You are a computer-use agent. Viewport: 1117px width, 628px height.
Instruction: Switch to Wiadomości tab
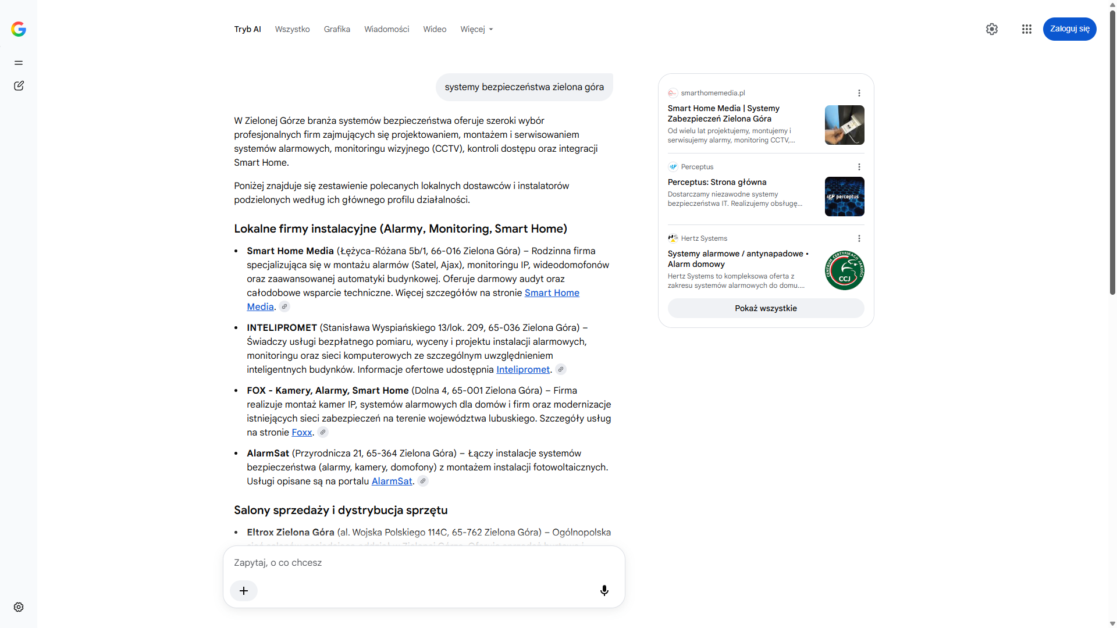(x=387, y=29)
